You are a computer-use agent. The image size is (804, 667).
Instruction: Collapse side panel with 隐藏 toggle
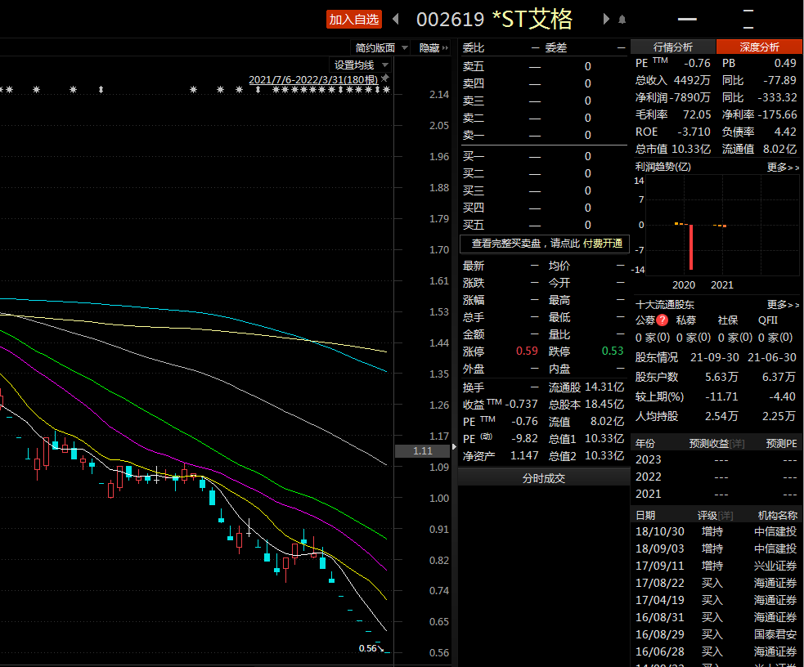pyautogui.click(x=433, y=47)
